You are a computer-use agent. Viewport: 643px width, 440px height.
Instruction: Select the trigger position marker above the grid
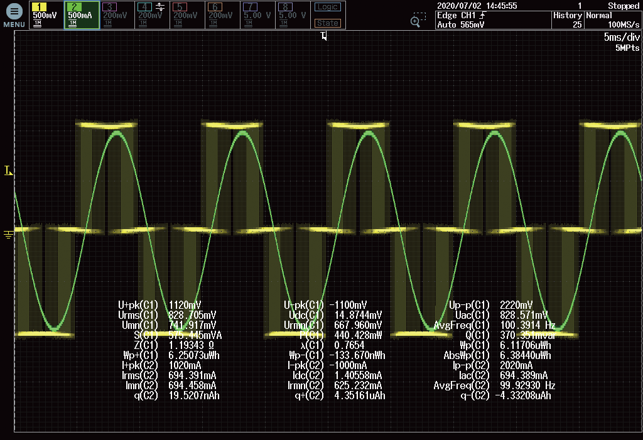point(324,36)
